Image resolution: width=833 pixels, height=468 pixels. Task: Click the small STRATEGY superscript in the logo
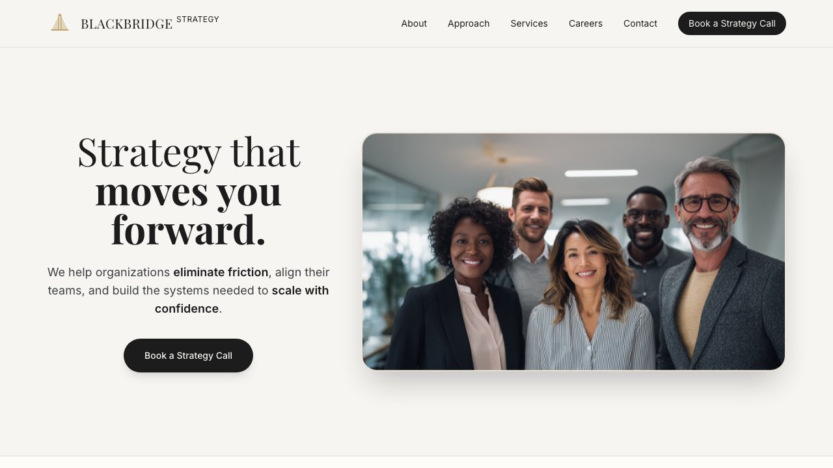(x=198, y=19)
